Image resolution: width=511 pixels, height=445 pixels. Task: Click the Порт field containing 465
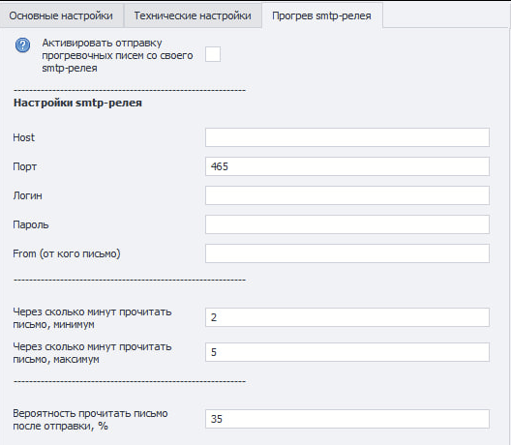(x=347, y=166)
